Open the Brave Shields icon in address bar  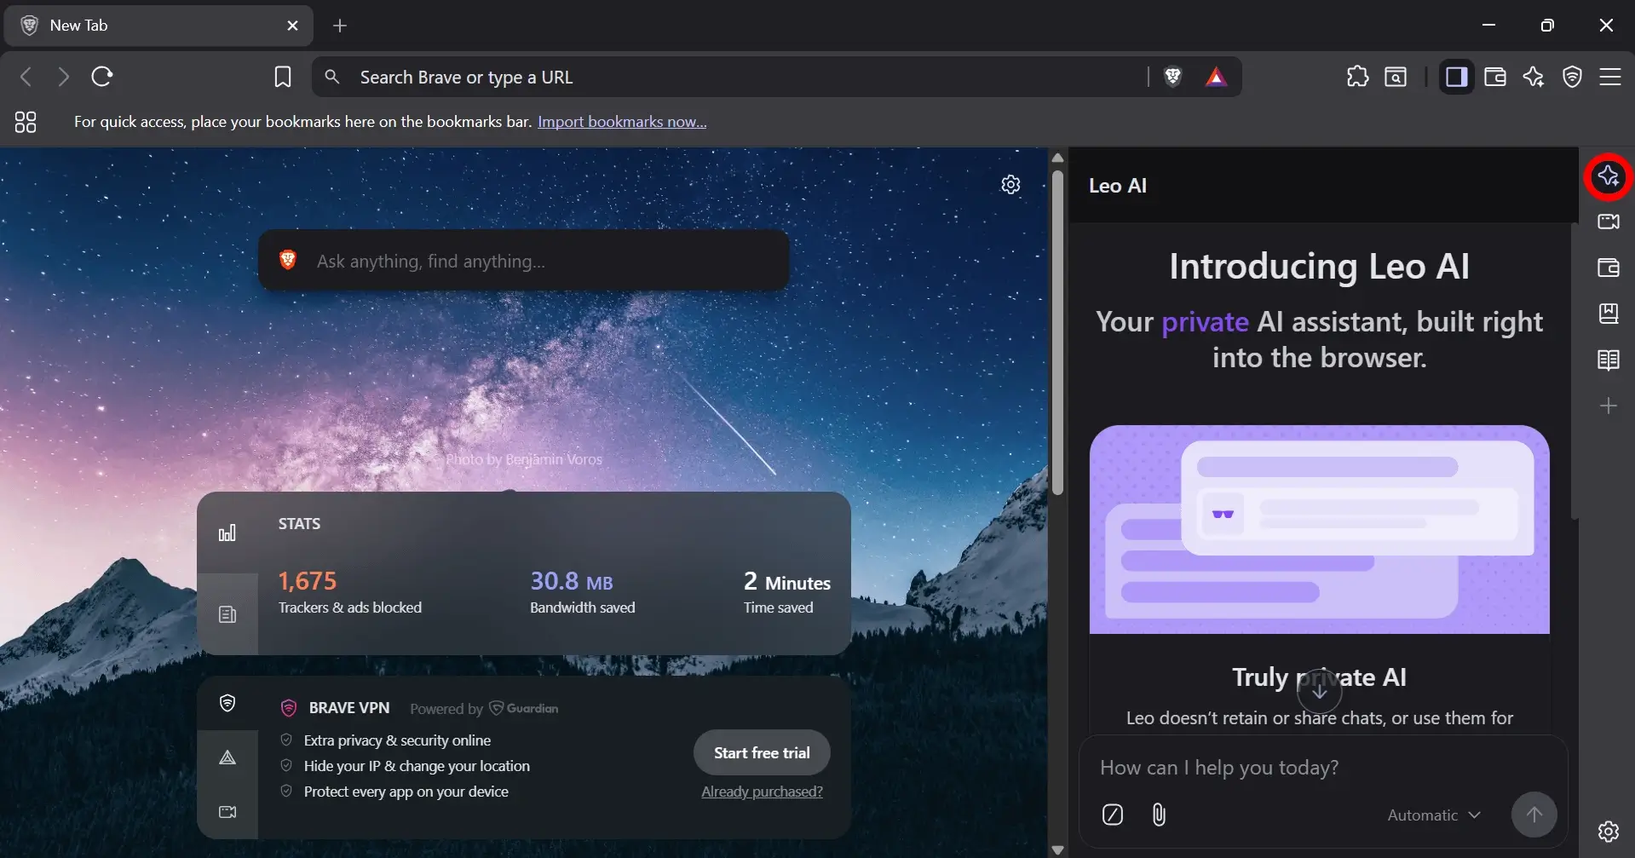[x=1173, y=77]
